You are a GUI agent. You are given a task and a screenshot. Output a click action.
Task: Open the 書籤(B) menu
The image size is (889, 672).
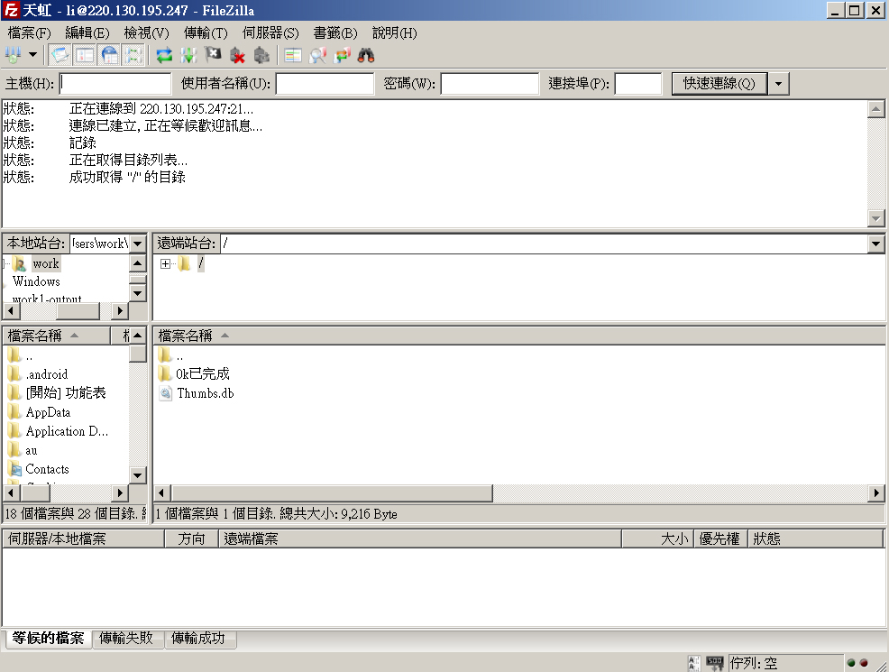pos(335,33)
